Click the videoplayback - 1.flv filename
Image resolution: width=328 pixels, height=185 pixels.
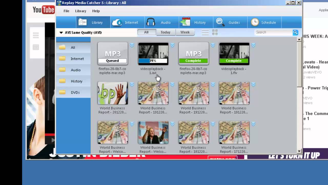pyautogui.click(x=234, y=71)
